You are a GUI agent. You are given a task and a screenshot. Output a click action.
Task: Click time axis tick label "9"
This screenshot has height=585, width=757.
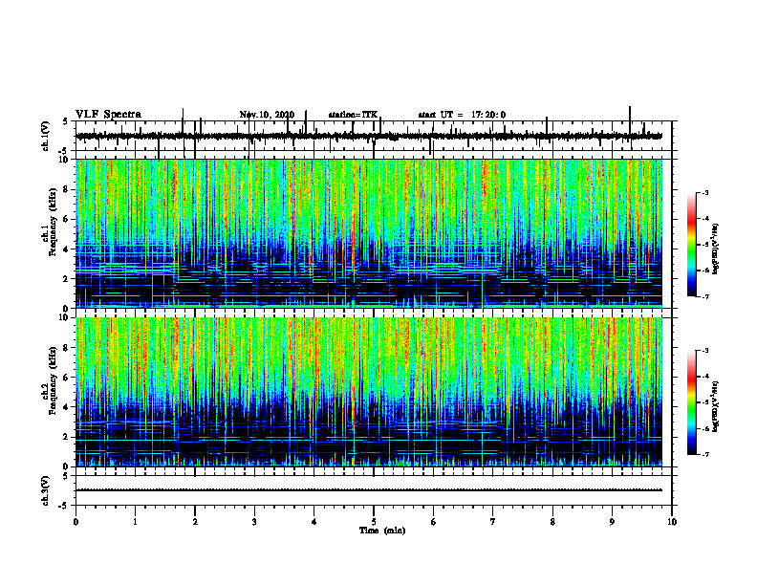tap(612, 522)
